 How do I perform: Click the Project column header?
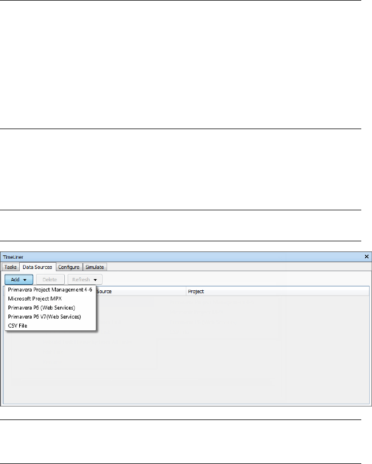click(278, 291)
